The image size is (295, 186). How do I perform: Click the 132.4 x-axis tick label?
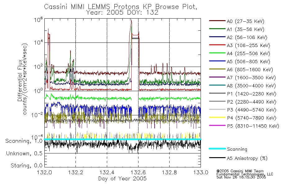(x=107, y=172)
